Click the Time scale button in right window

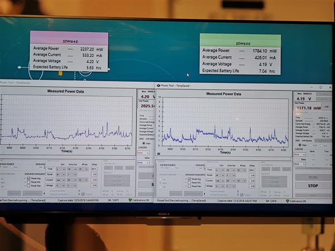tap(209, 170)
